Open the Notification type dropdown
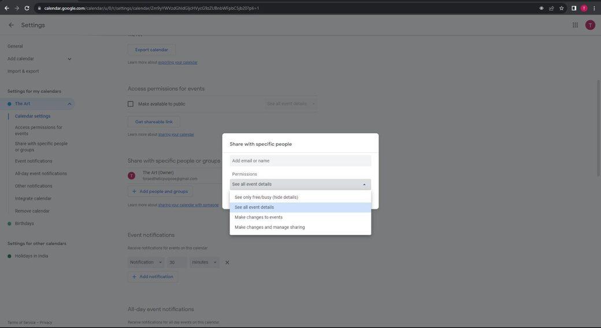Image resolution: width=601 pixels, height=328 pixels. (x=146, y=262)
